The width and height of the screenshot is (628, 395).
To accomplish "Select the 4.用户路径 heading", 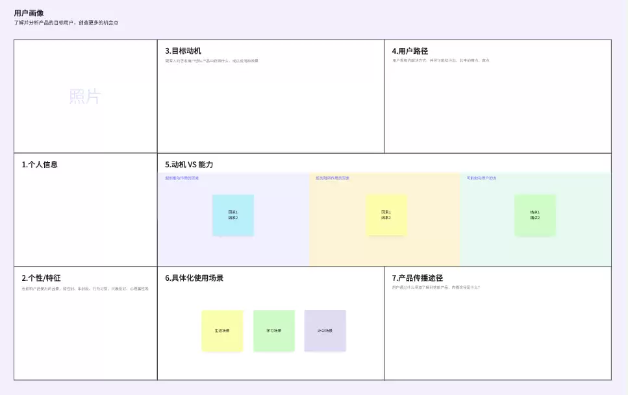I will point(410,51).
